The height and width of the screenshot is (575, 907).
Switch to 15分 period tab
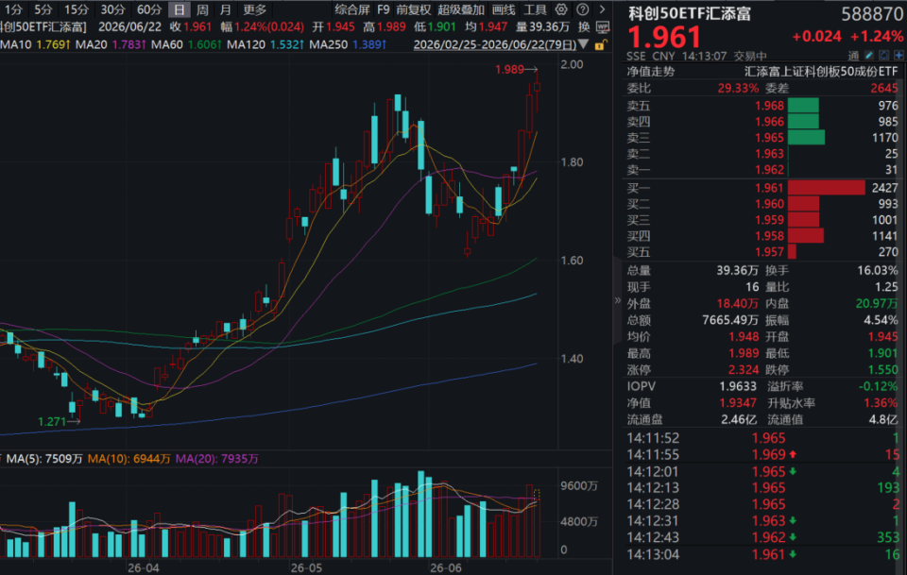(77, 9)
